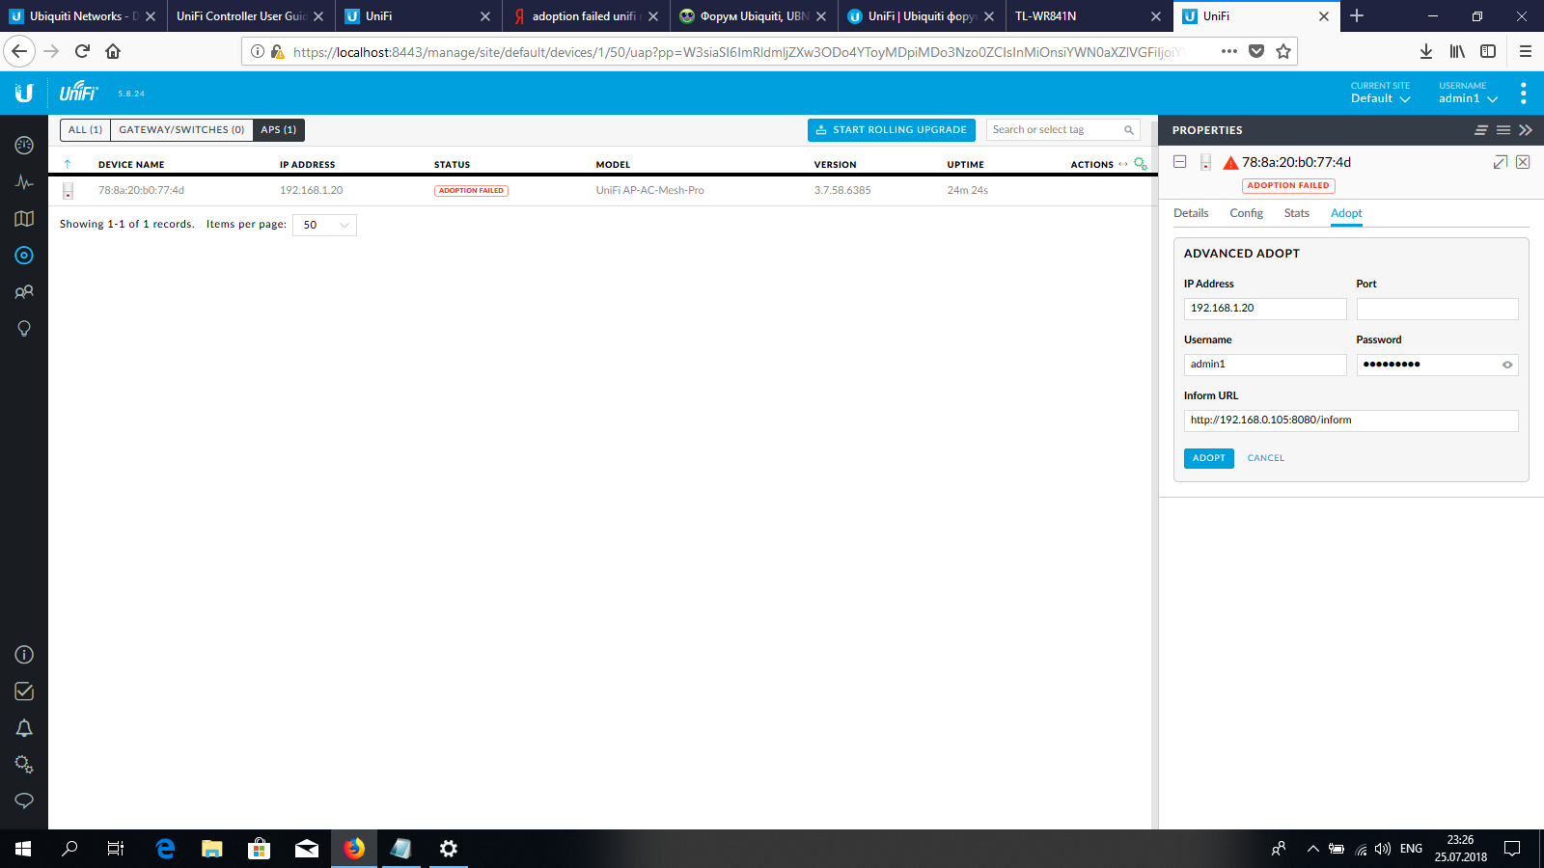Click CANCEL in Advanced Adopt
This screenshot has width=1544, height=868.
pos(1265,458)
